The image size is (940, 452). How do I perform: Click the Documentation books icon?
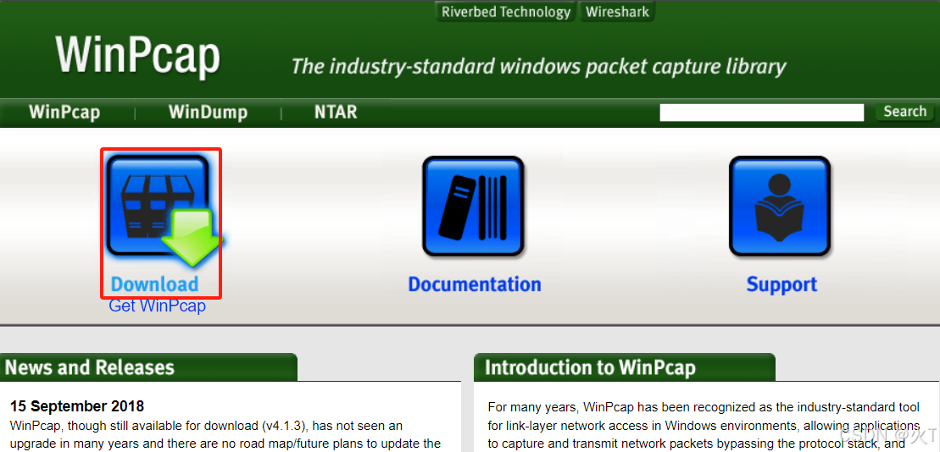click(x=473, y=207)
